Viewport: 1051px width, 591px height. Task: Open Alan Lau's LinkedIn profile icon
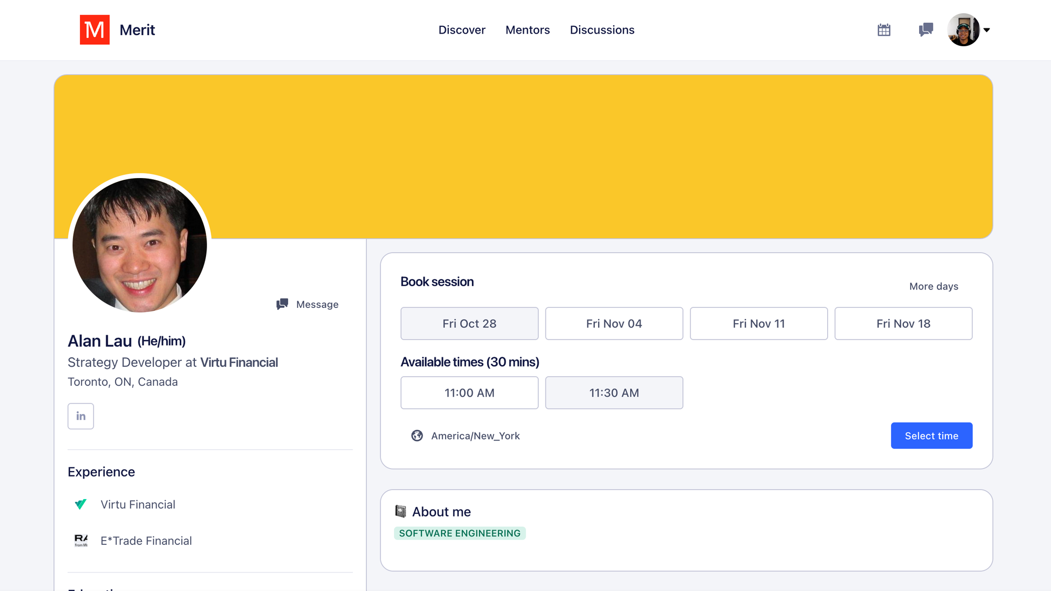click(x=80, y=416)
